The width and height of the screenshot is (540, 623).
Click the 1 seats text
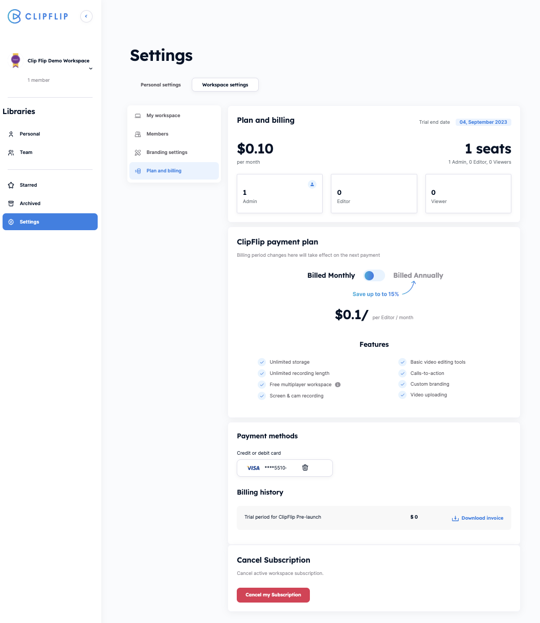tap(488, 149)
